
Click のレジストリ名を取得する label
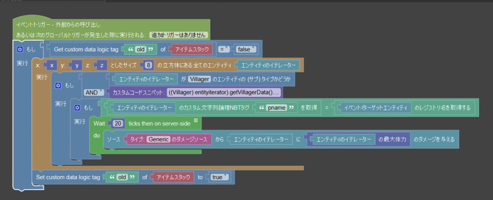[442, 107]
